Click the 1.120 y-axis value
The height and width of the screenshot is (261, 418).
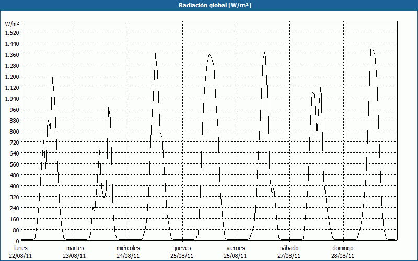pos(12,87)
